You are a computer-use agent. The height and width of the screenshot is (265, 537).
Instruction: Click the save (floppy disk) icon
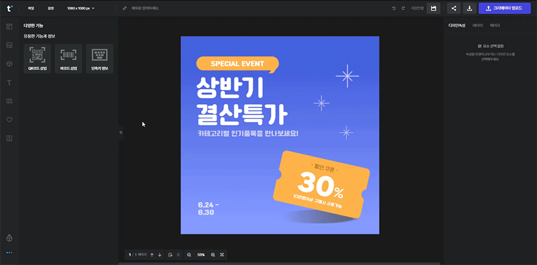[x=434, y=8]
